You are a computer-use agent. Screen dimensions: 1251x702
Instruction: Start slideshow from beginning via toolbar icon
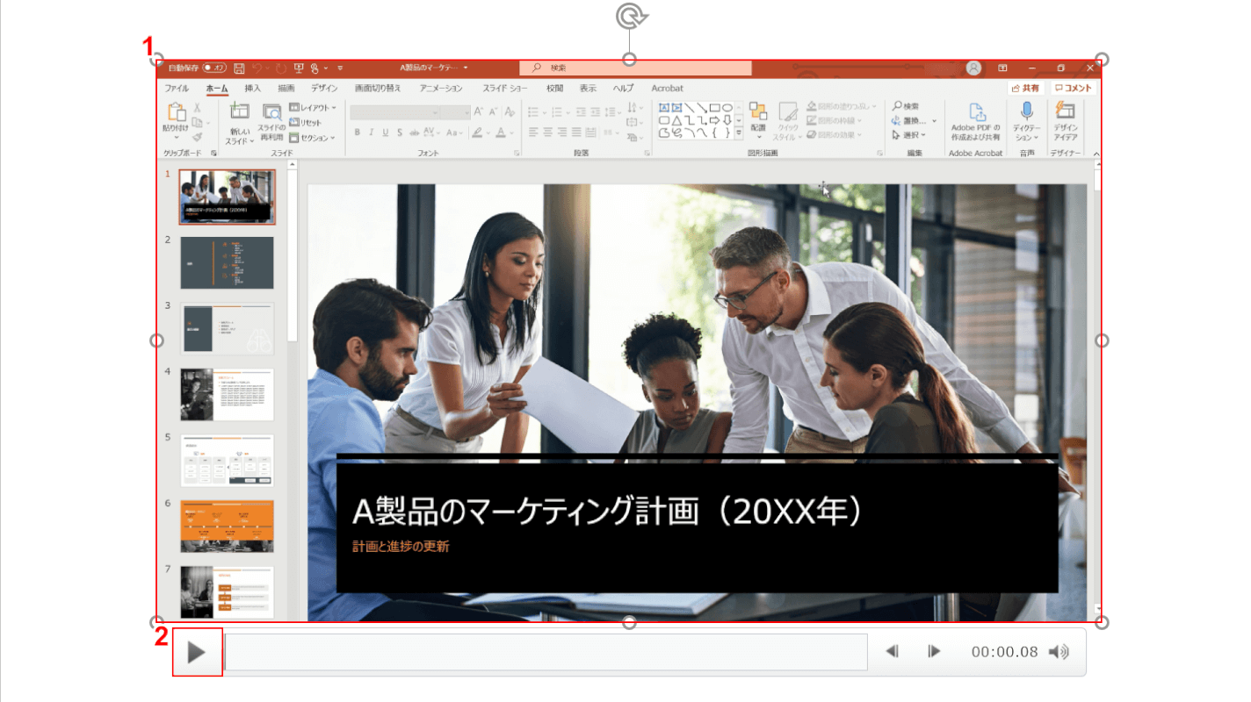(299, 68)
